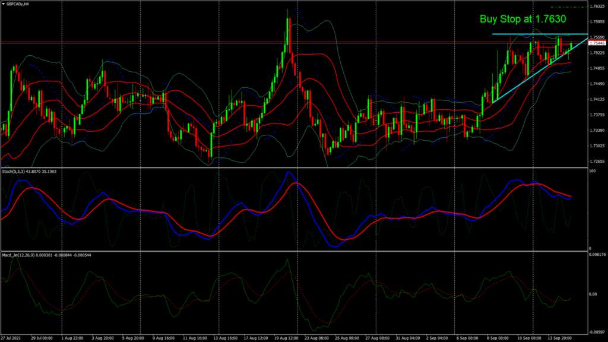The width and height of the screenshot is (608, 342).
Task: Click the 1.73390 price scale value
Action: pyautogui.click(x=597, y=130)
